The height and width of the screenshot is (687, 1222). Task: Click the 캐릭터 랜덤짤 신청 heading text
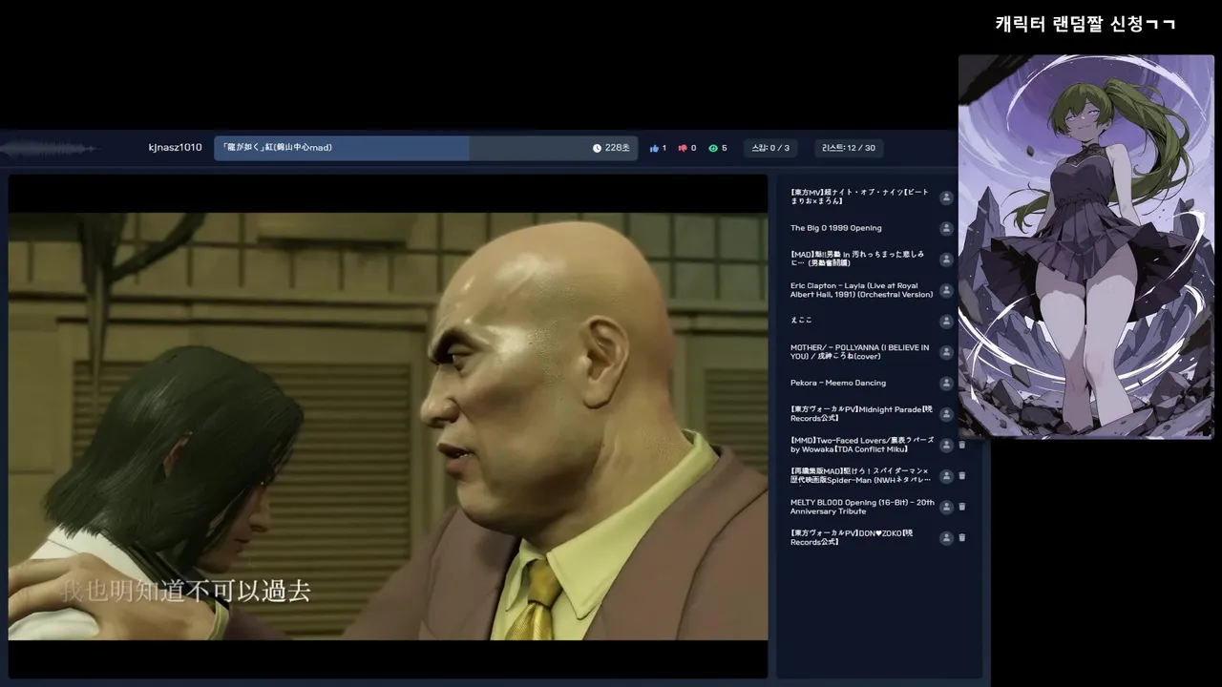click(x=1085, y=24)
